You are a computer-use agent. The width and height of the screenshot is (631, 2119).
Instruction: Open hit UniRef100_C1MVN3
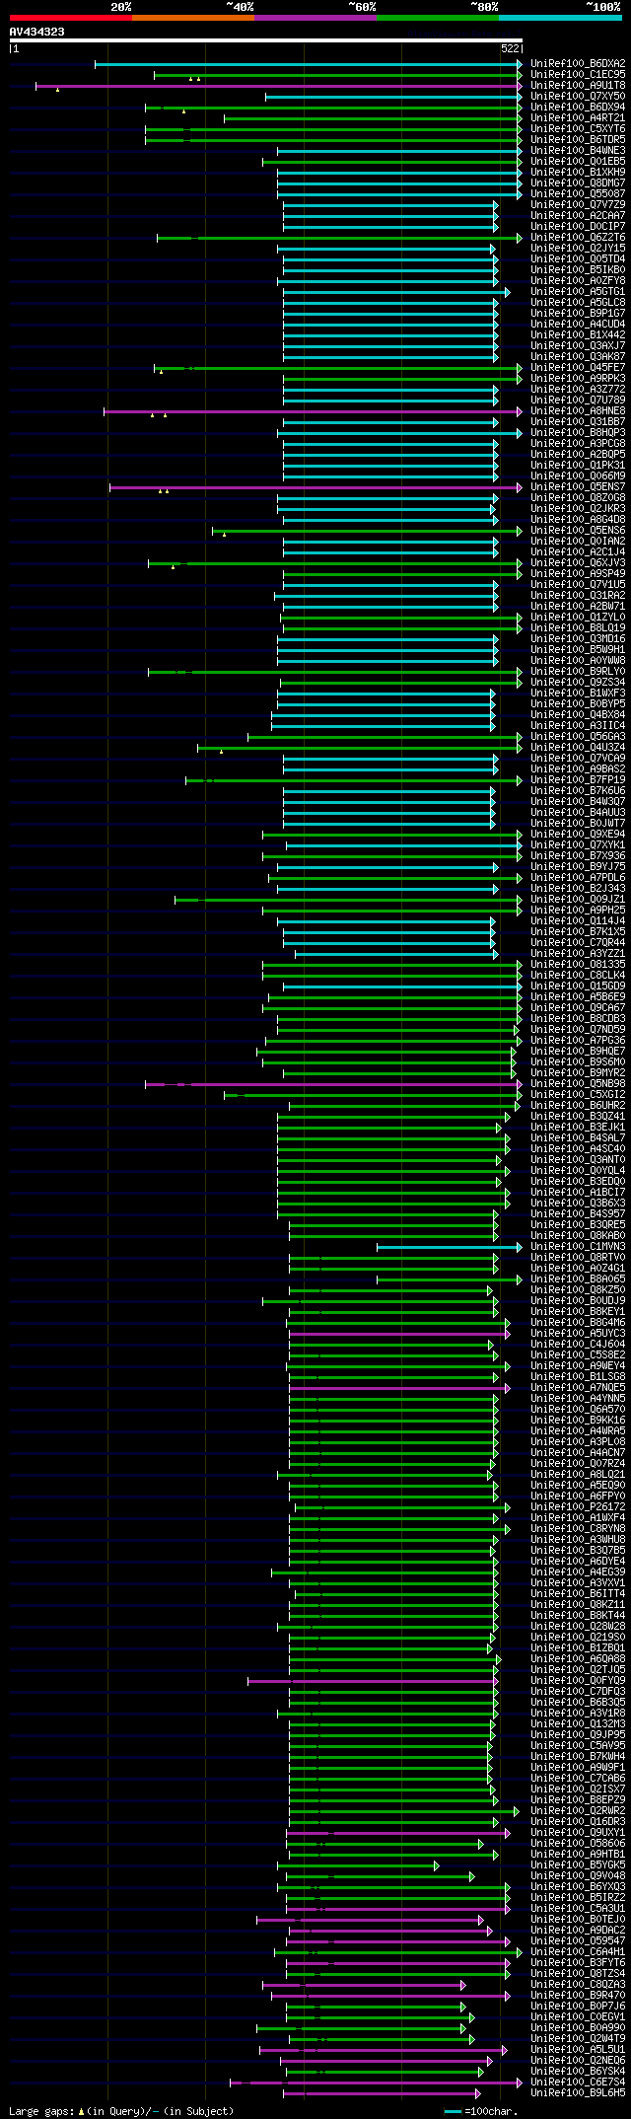[578, 1247]
